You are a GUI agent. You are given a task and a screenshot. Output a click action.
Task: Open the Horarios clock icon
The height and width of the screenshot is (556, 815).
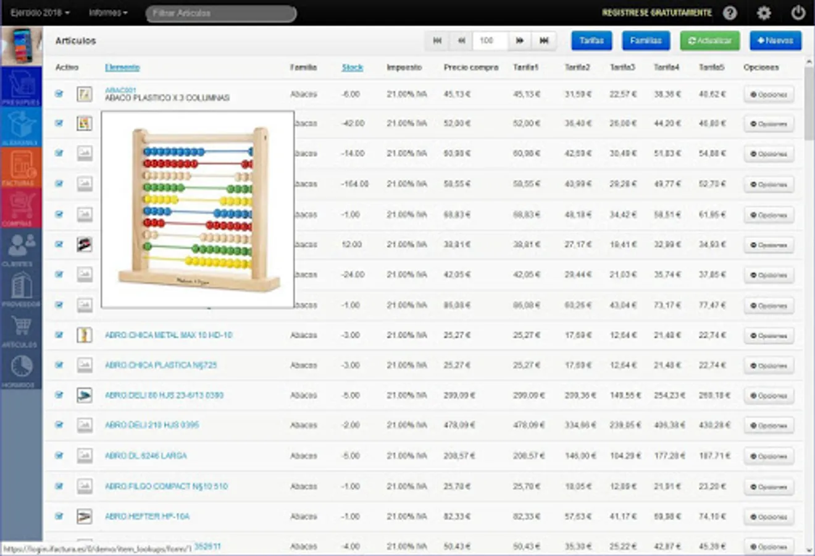coord(22,370)
